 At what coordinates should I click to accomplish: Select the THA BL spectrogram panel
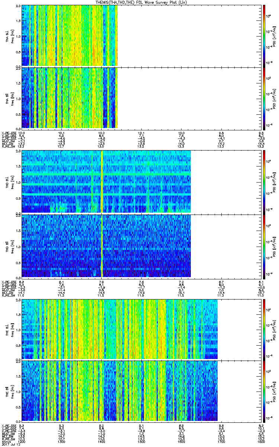coord(141,36)
